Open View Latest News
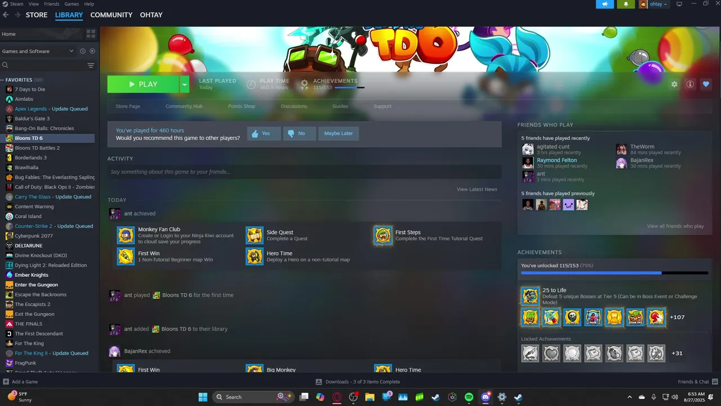 pos(477,189)
